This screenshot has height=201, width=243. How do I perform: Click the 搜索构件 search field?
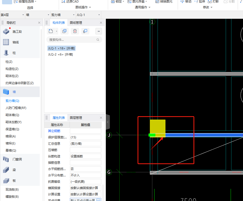[74, 40]
